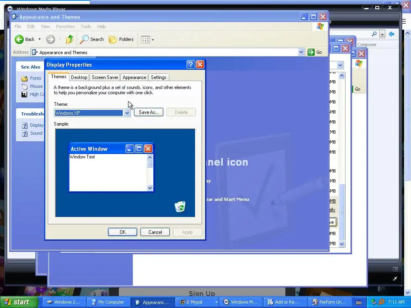Click the scroll-up arrow of Add/Remove list
Image resolution: width=411 pixels, height=308 pixels.
(x=342, y=76)
